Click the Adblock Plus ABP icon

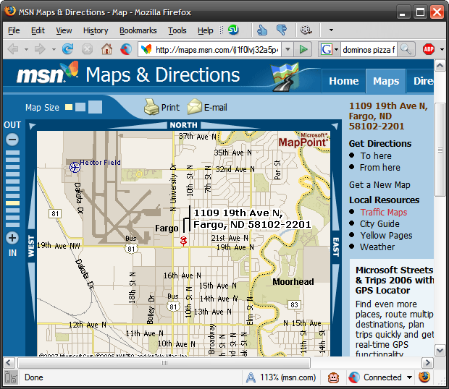(429, 49)
